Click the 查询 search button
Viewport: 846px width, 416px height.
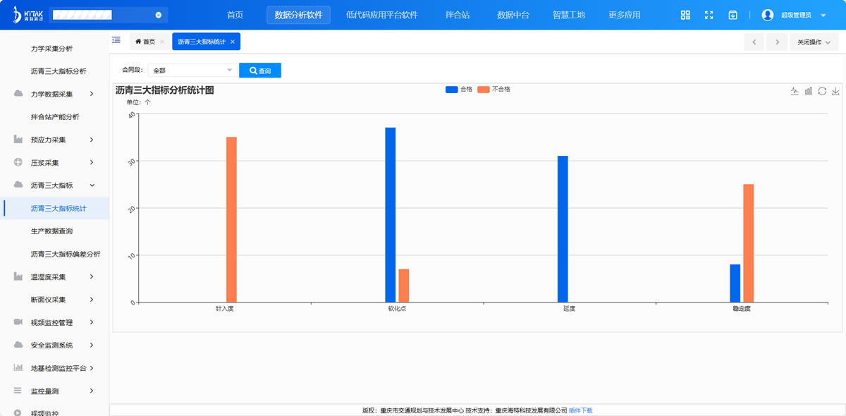[x=259, y=71]
